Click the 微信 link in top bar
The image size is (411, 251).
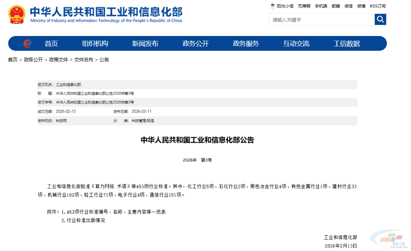(x=349, y=6)
